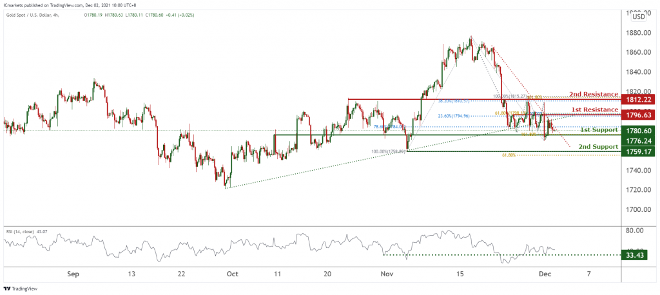
Task: Click the Dec marker on time axis
Action: 547,274
